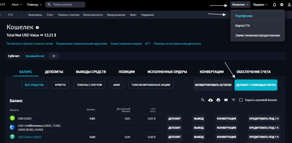Click КОНВЕРТАЦИЯ in USD-стейблкоины row
Image resolution: width=292 pixels, height=143 pixels.
click(226, 128)
